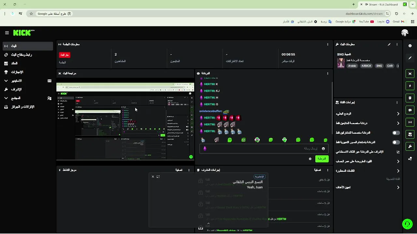Click the three-dots cluster icon in right rail
This screenshot has width=417, height=234.
(x=410, y=159)
